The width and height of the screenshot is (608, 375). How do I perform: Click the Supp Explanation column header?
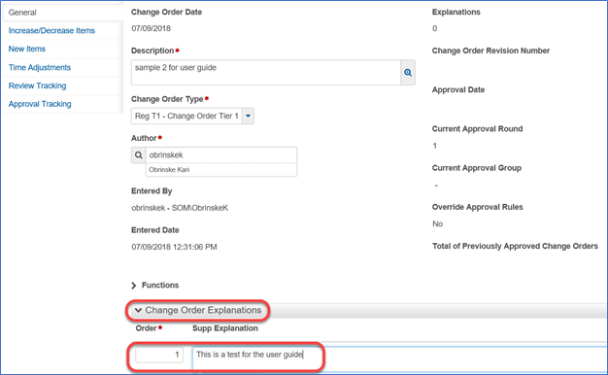(225, 328)
